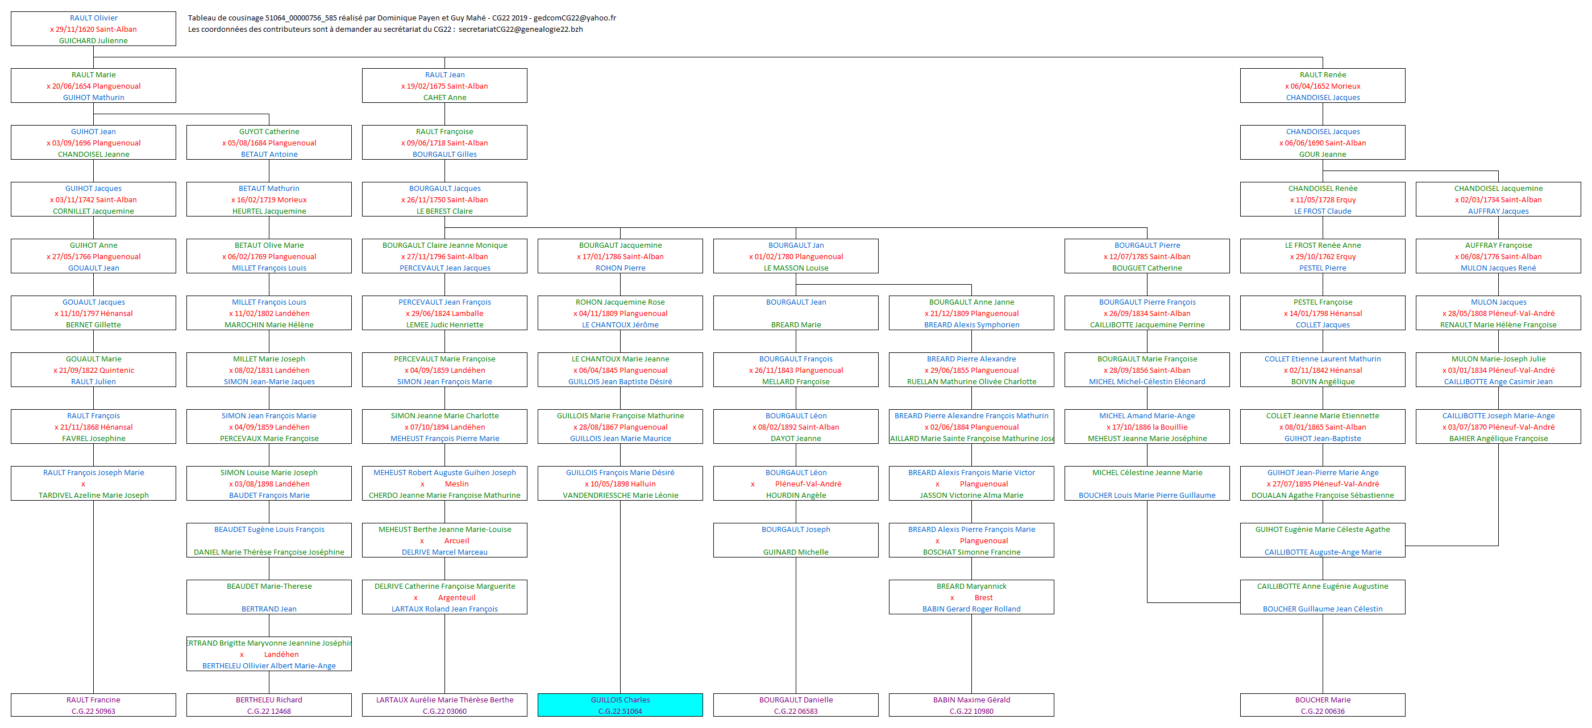Select the GUILLOIS François Marie Désiré 1898 Halluin box
Image resolution: width=1592 pixels, height=728 pixels.
(620, 483)
